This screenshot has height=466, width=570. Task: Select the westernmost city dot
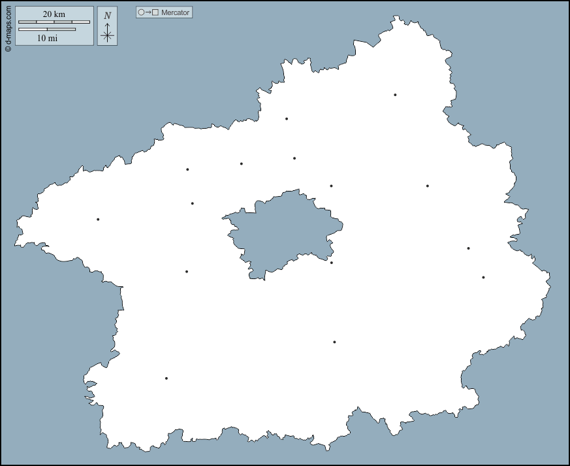tap(98, 220)
